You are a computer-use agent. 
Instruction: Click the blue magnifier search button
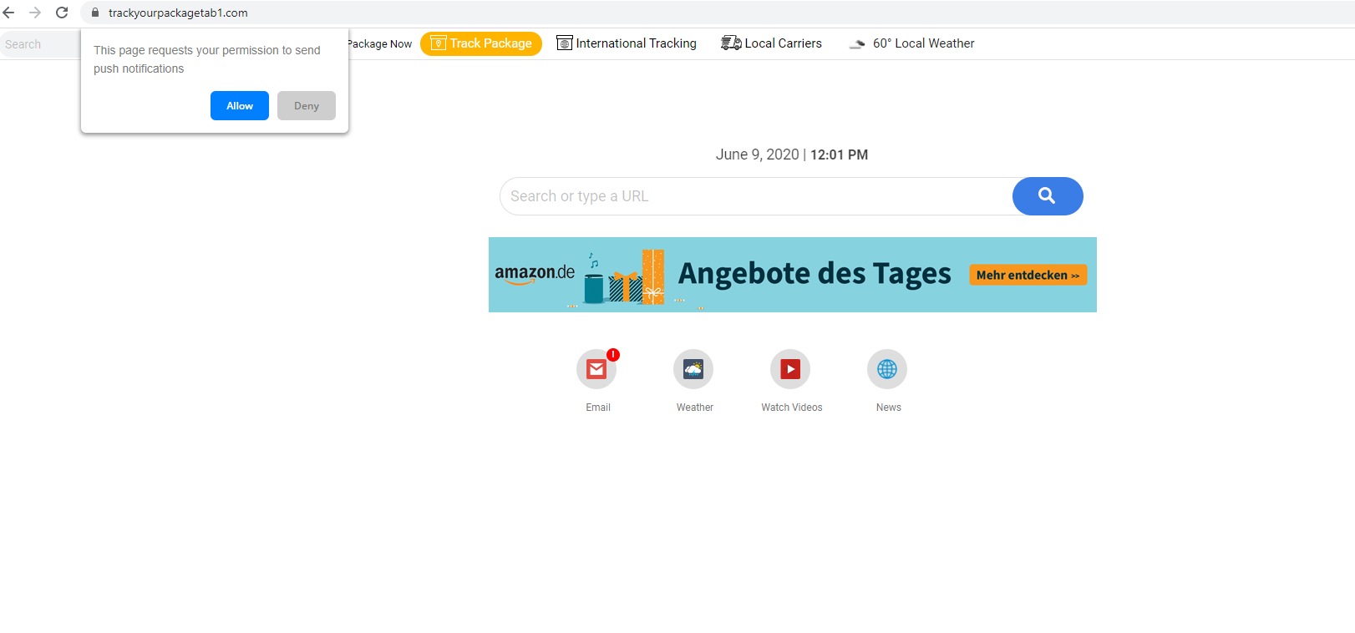[1047, 196]
